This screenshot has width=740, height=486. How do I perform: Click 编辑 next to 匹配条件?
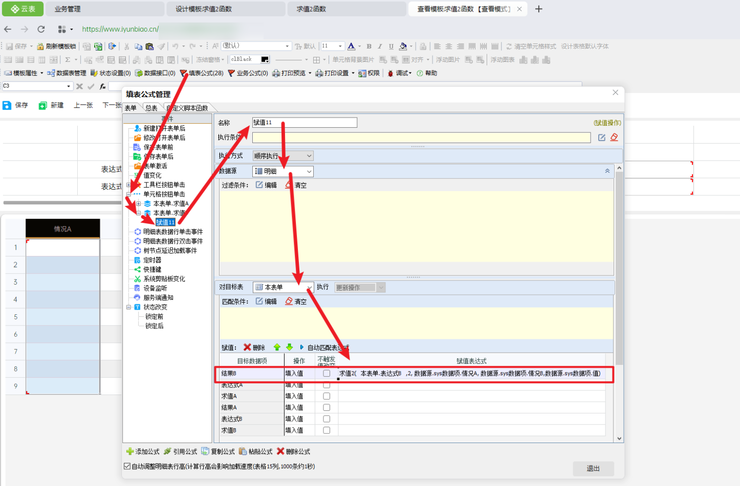pyautogui.click(x=267, y=302)
